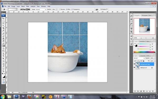
Task: Select the Zoom tool
Action: 3,71
